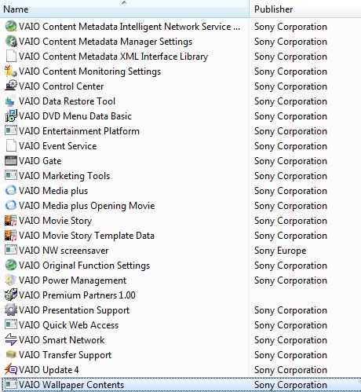Screen dimensions: 361x392
Task: Sort the list by the Name column header
Action: (x=124, y=9)
